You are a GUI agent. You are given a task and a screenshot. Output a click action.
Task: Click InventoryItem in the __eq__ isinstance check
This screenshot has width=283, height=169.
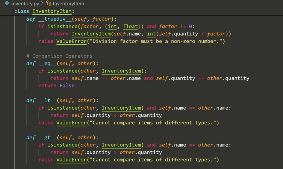tap(121, 71)
